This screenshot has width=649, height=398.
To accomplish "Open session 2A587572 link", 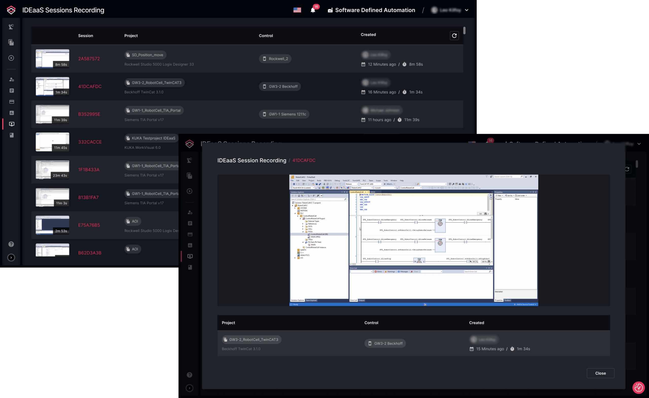I will pyautogui.click(x=89, y=59).
